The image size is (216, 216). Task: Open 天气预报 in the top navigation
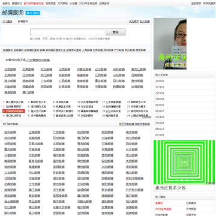(62, 4)
